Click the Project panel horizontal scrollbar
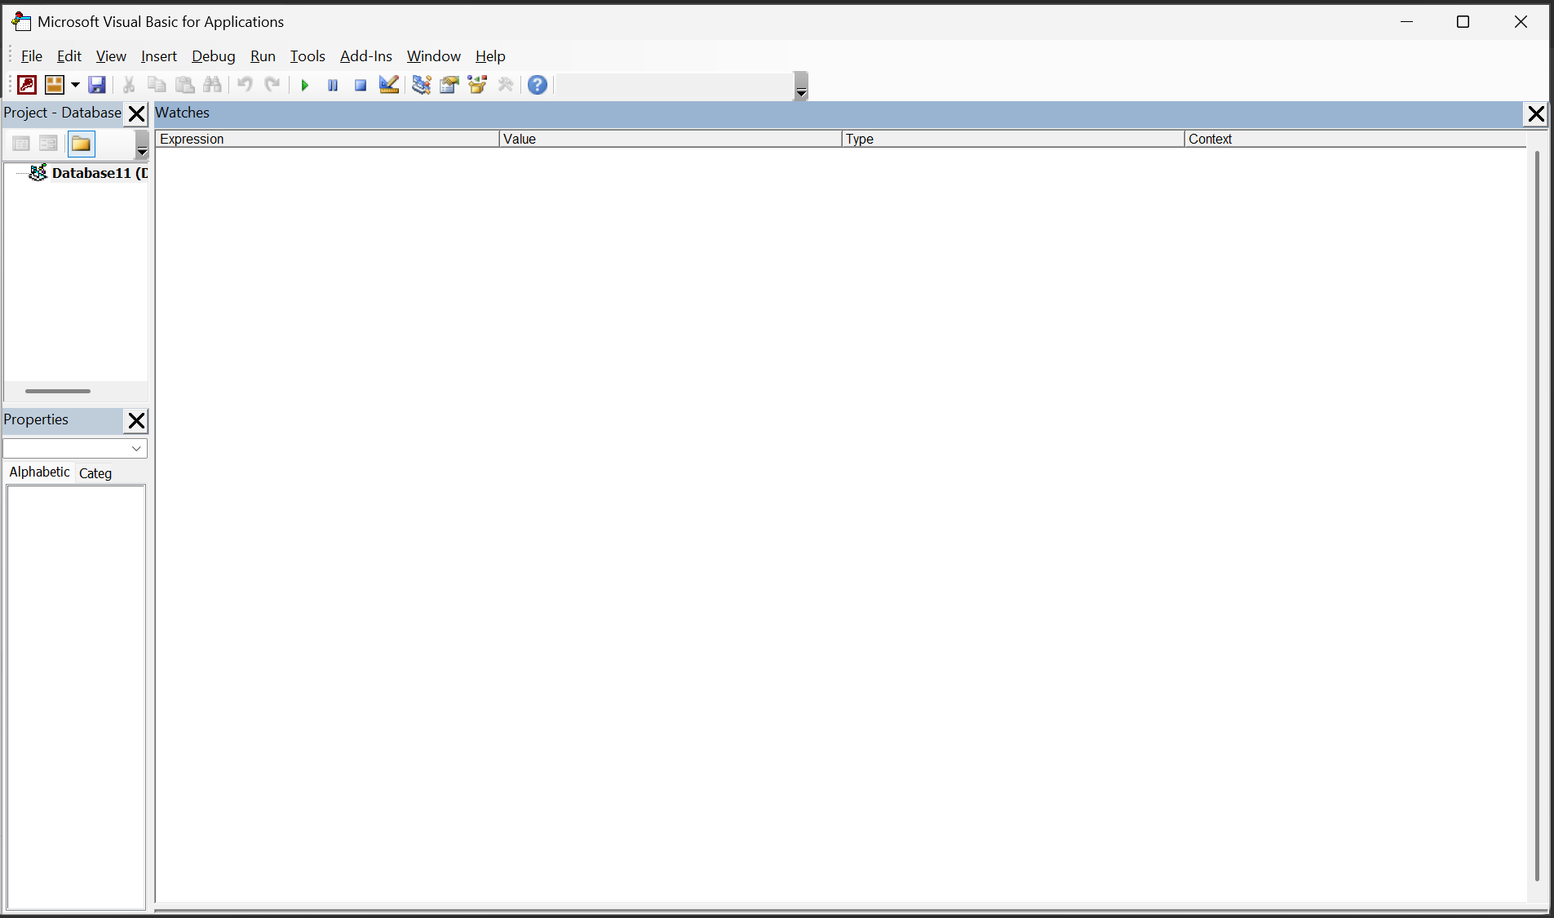The width and height of the screenshot is (1554, 918). coord(58,391)
